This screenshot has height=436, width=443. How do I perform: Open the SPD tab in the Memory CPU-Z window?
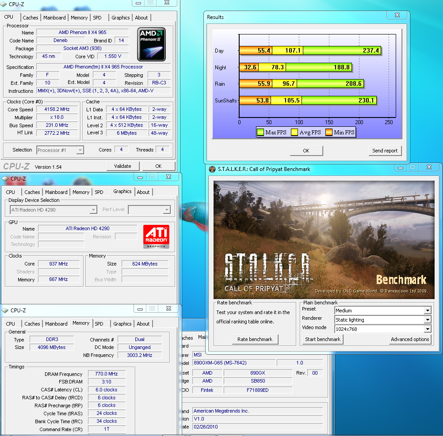tap(99, 324)
